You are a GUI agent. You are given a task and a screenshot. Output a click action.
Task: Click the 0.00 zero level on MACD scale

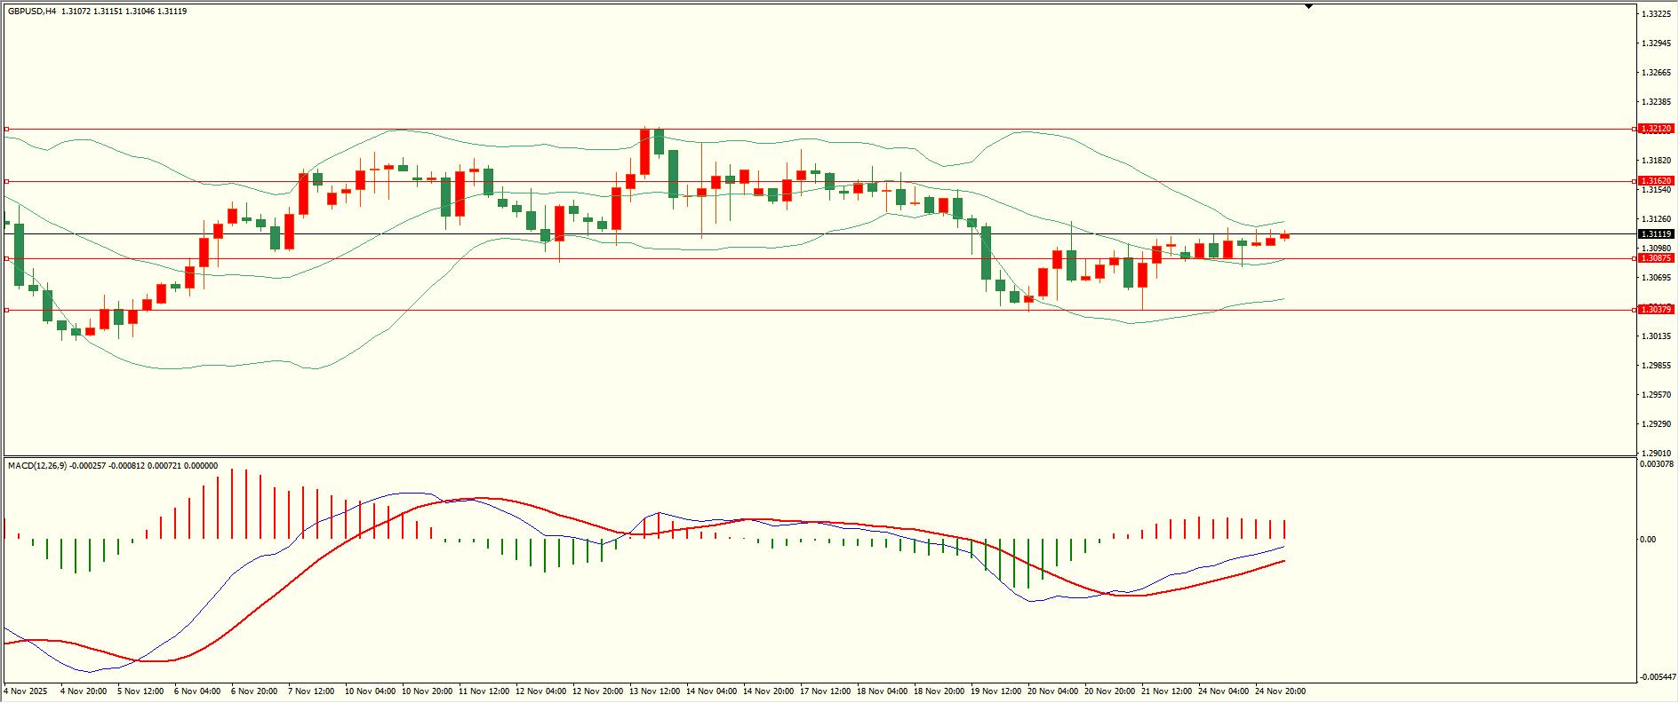(x=1648, y=540)
